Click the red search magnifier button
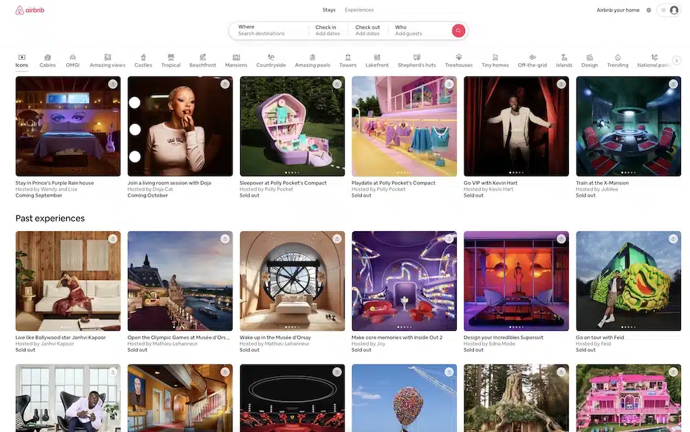 [458, 30]
